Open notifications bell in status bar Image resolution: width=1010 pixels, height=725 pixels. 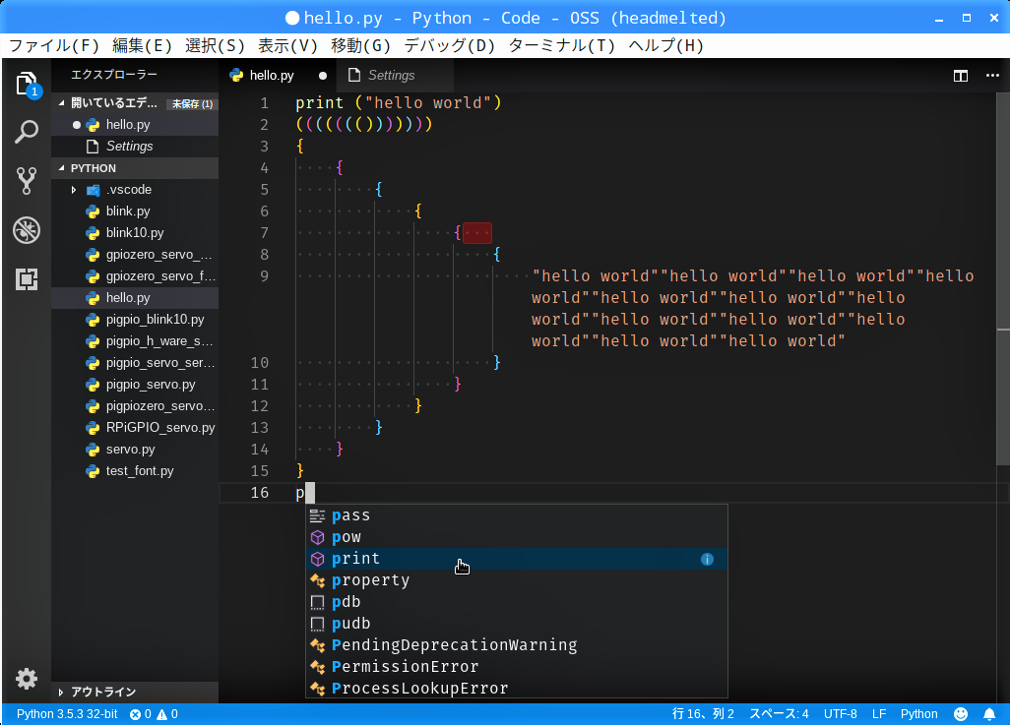(x=989, y=714)
